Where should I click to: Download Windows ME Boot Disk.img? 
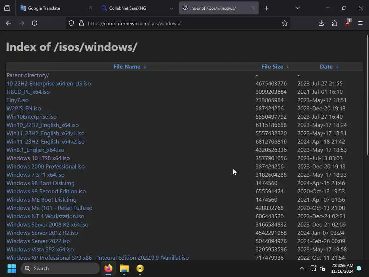(41, 200)
